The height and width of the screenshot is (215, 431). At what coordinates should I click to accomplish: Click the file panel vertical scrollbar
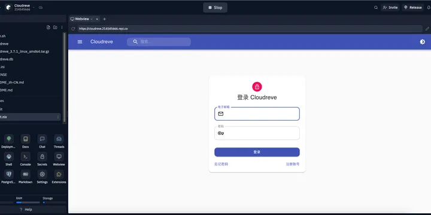click(65, 78)
